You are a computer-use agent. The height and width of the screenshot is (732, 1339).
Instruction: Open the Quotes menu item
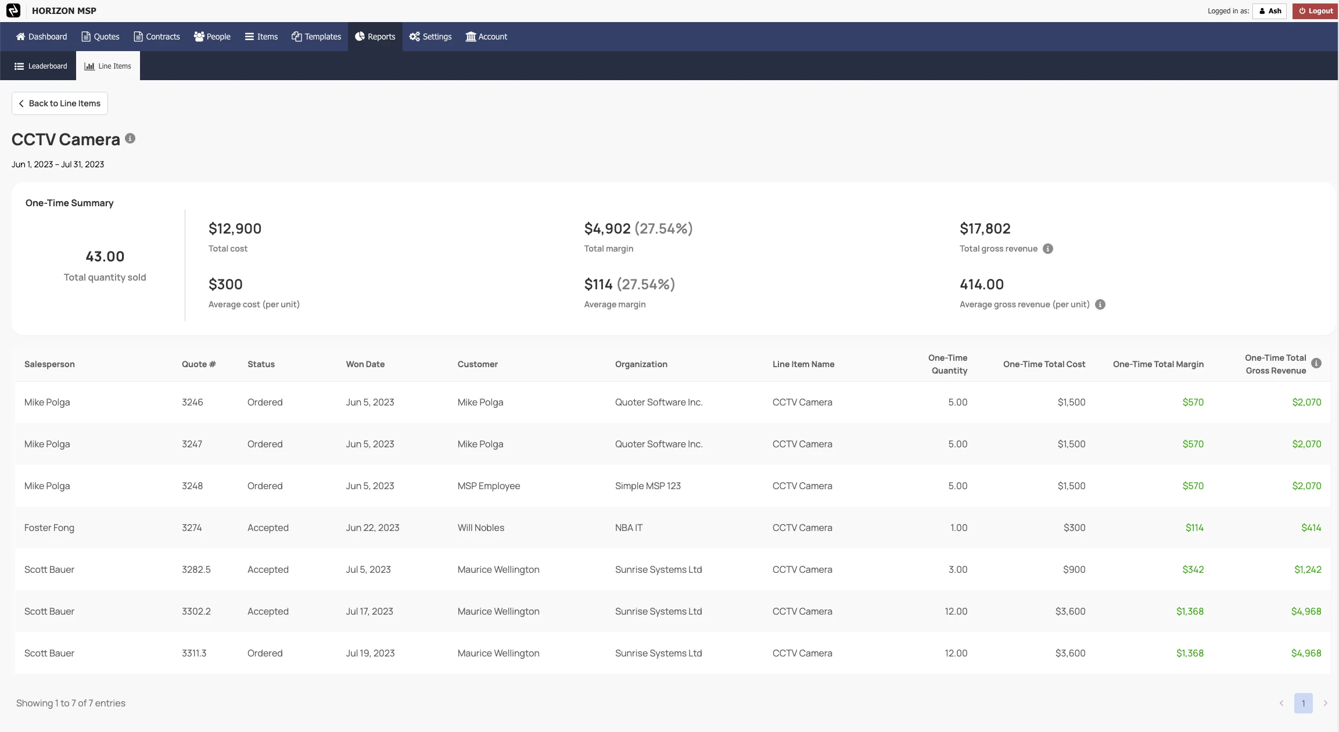(x=100, y=37)
